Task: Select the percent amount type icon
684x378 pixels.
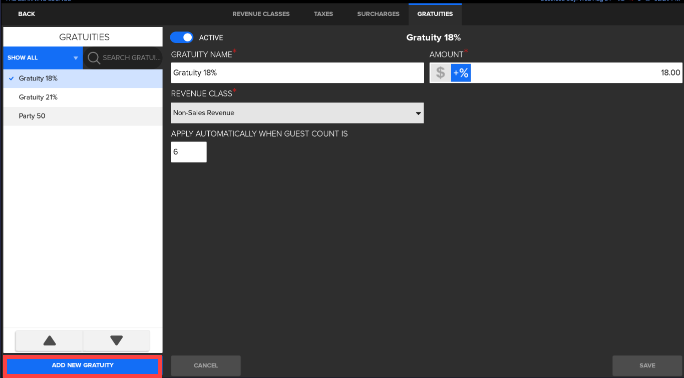Action: 461,73
